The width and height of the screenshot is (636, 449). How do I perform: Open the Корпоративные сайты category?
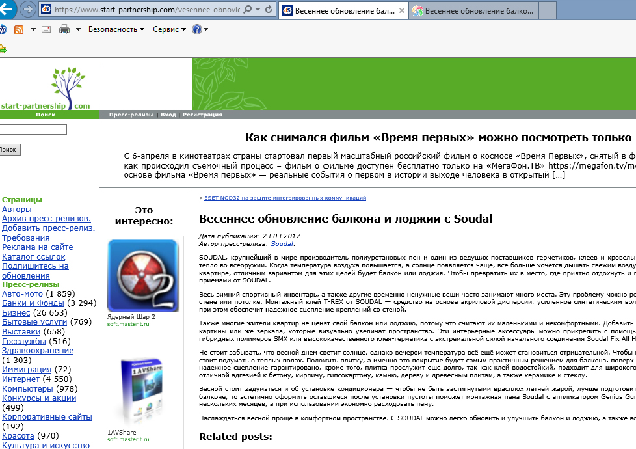[47, 417]
